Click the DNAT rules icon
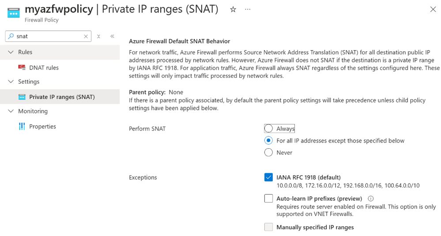This screenshot has height=236, width=441. point(22,67)
